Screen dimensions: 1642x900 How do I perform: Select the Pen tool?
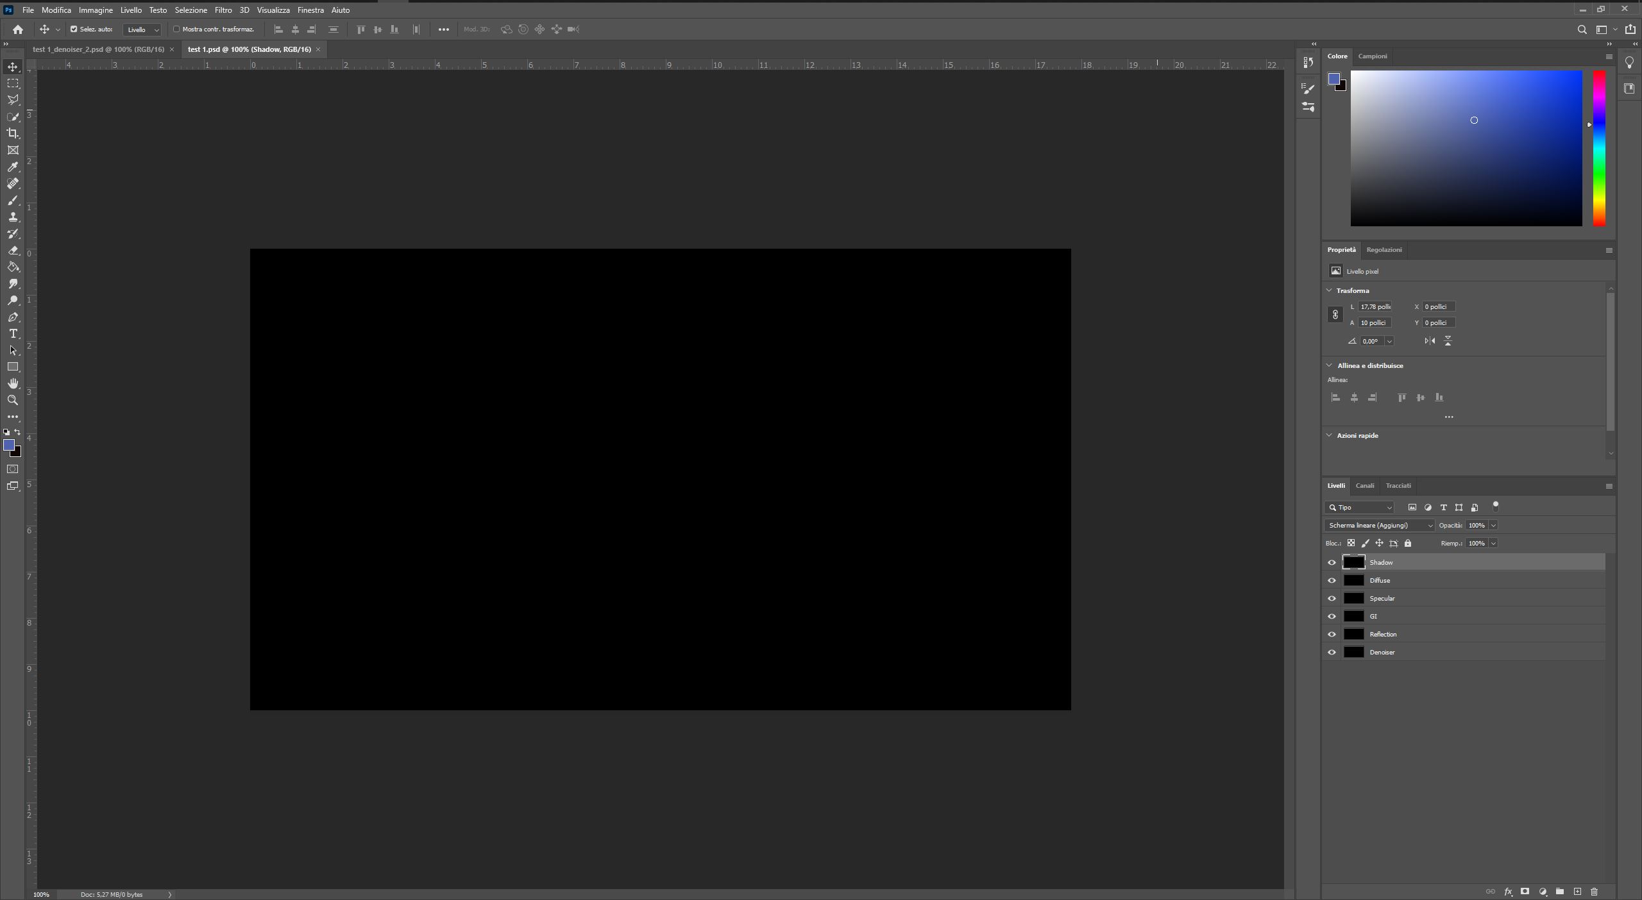pos(13,317)
